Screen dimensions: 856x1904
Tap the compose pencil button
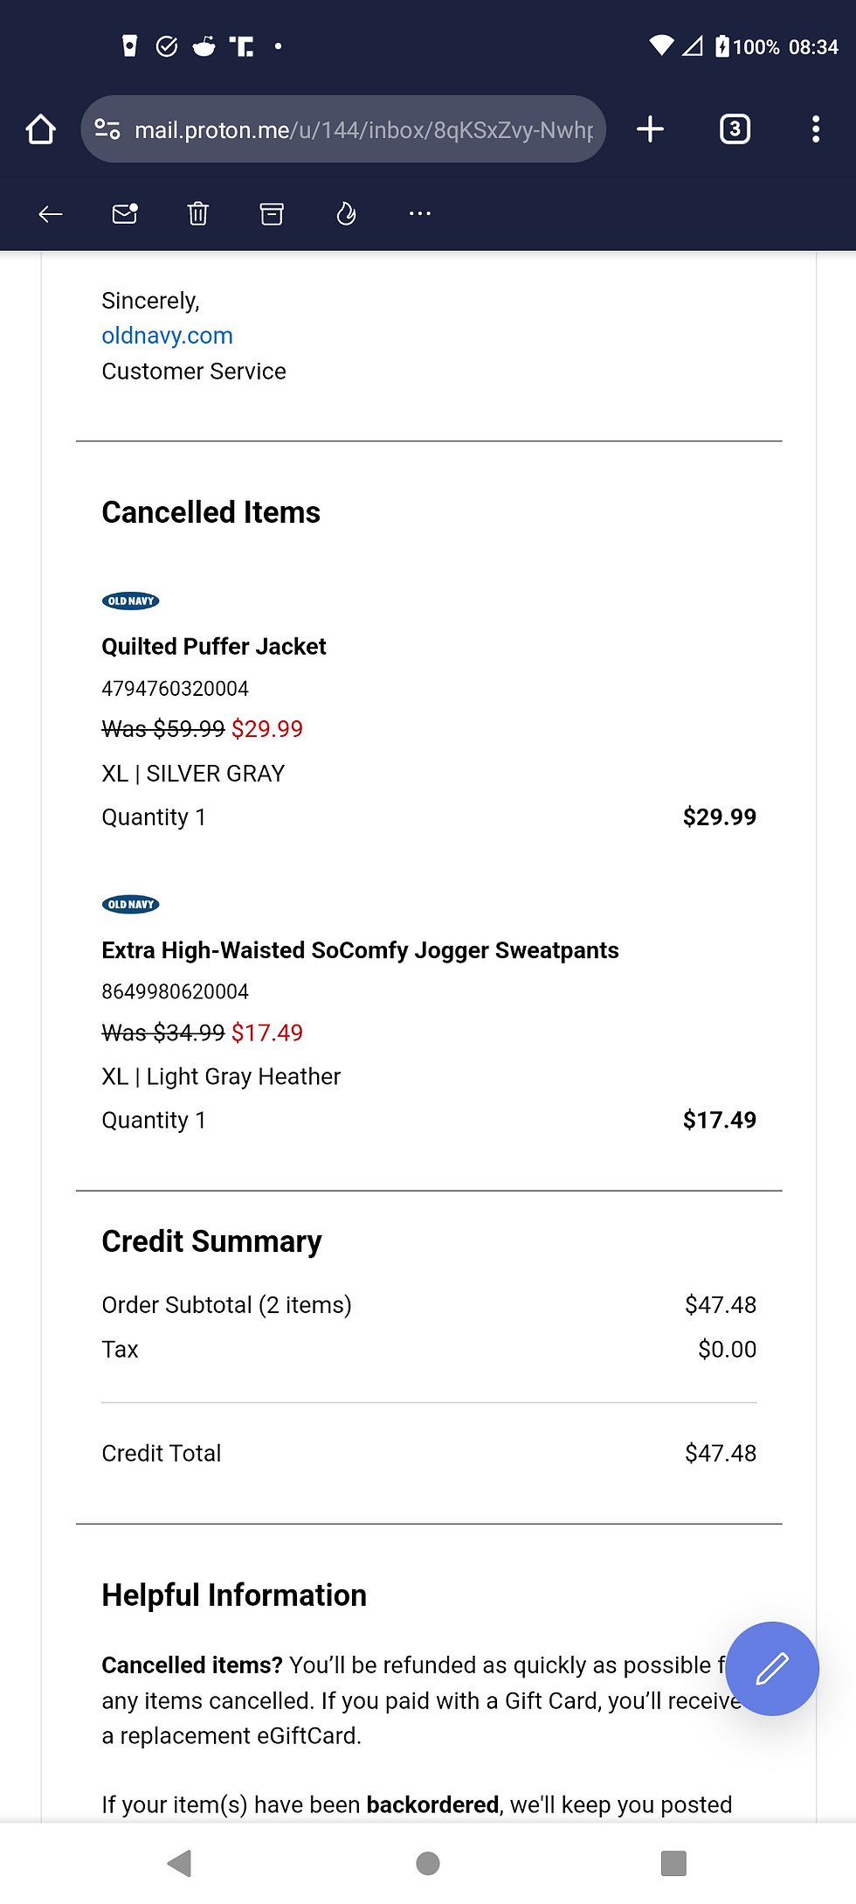(x=772, y=1669)
